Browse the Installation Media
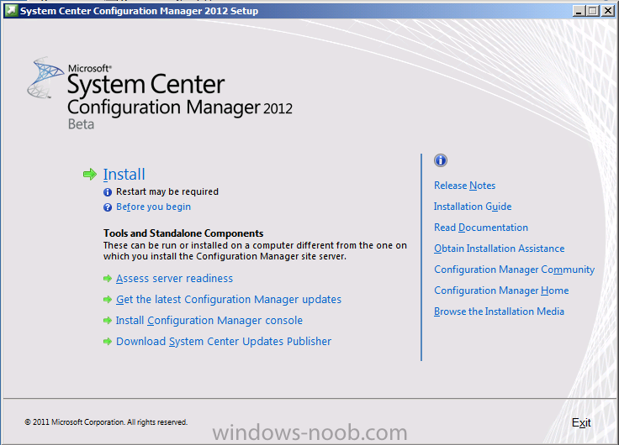The image size is (619, 445). click(499, 311)
